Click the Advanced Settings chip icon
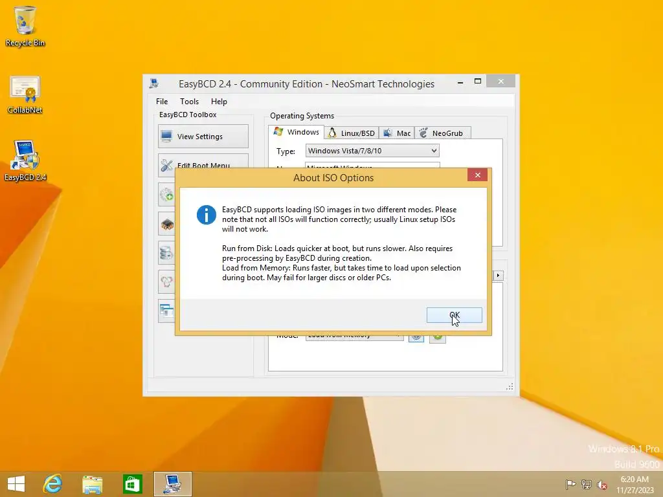The height and width of the screenshot is (497, 663). coord(167,224)
